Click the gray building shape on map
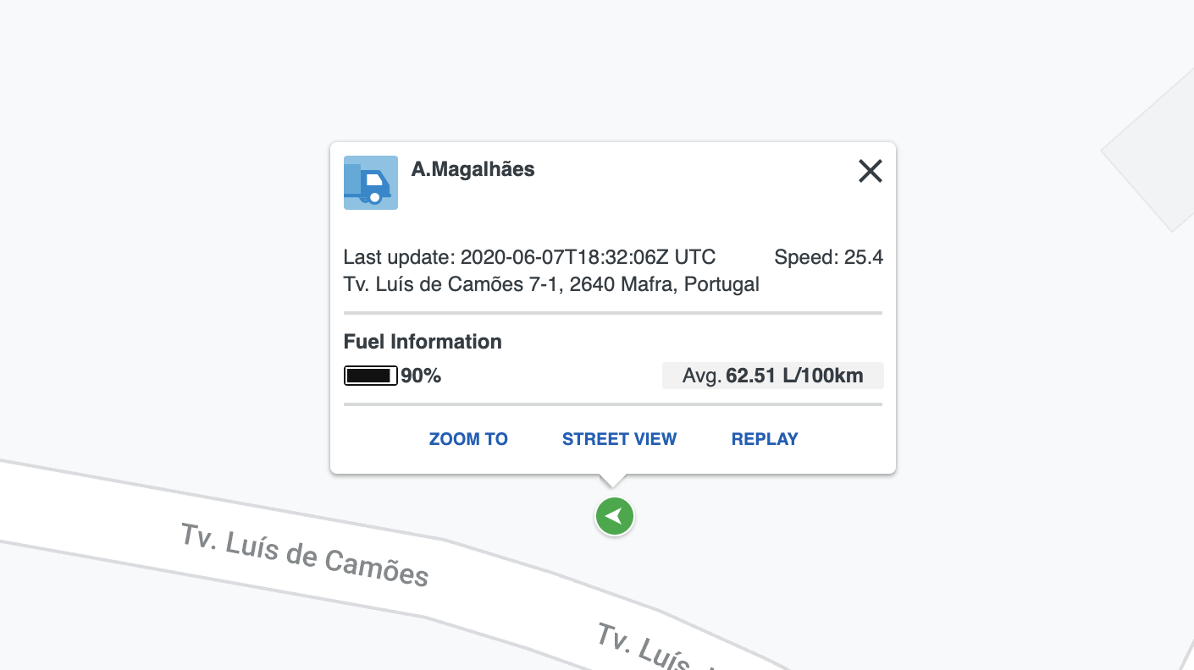The height and width of the screenshot is (670, 1194). click(x=1152, y=152)
